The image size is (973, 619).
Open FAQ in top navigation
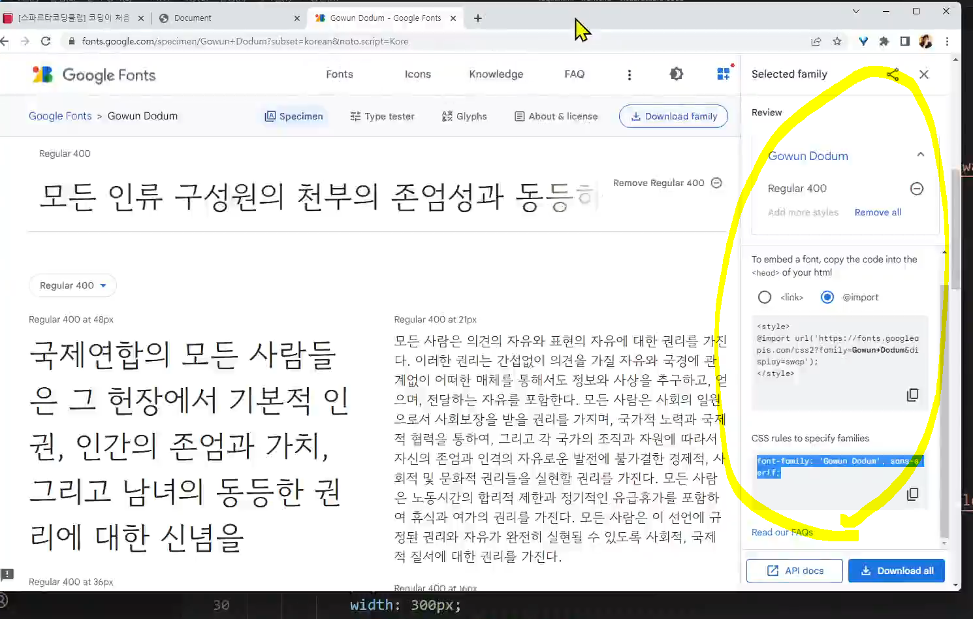[575, 74]
